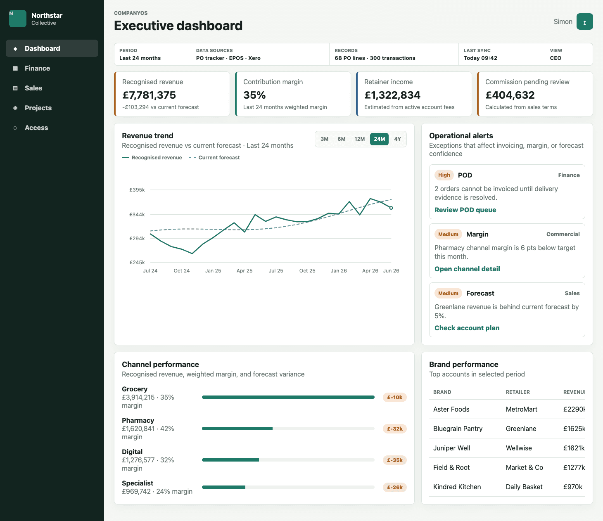
Task: Select the Bluegrain Pantry brand row
Action: coord(507,429)
